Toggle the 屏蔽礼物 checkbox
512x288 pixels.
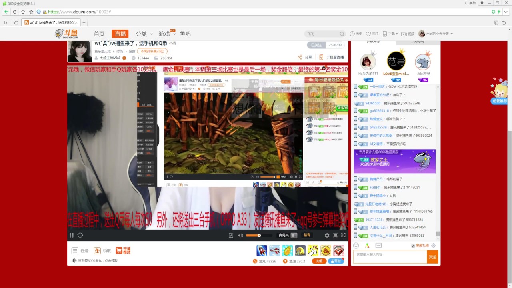413,246
